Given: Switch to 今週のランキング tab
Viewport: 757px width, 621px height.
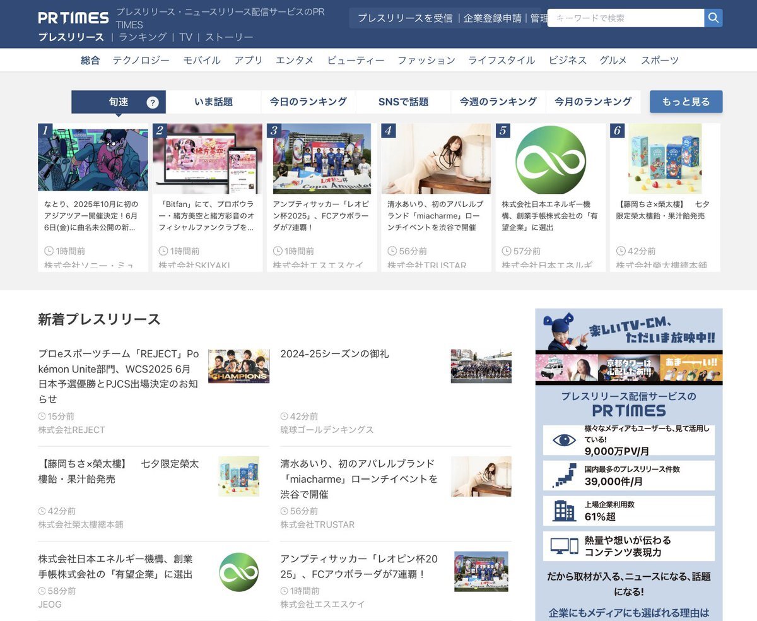Looking at the screenshot, I should (x=498, y=102).
